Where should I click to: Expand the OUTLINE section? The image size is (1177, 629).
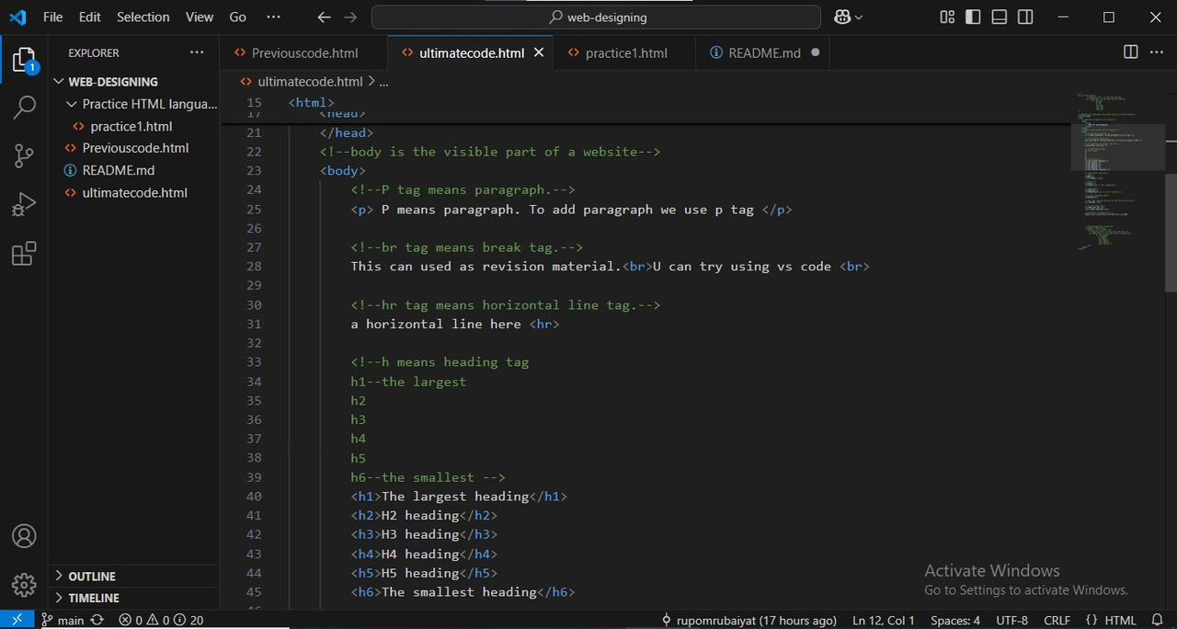coord(133,576)
